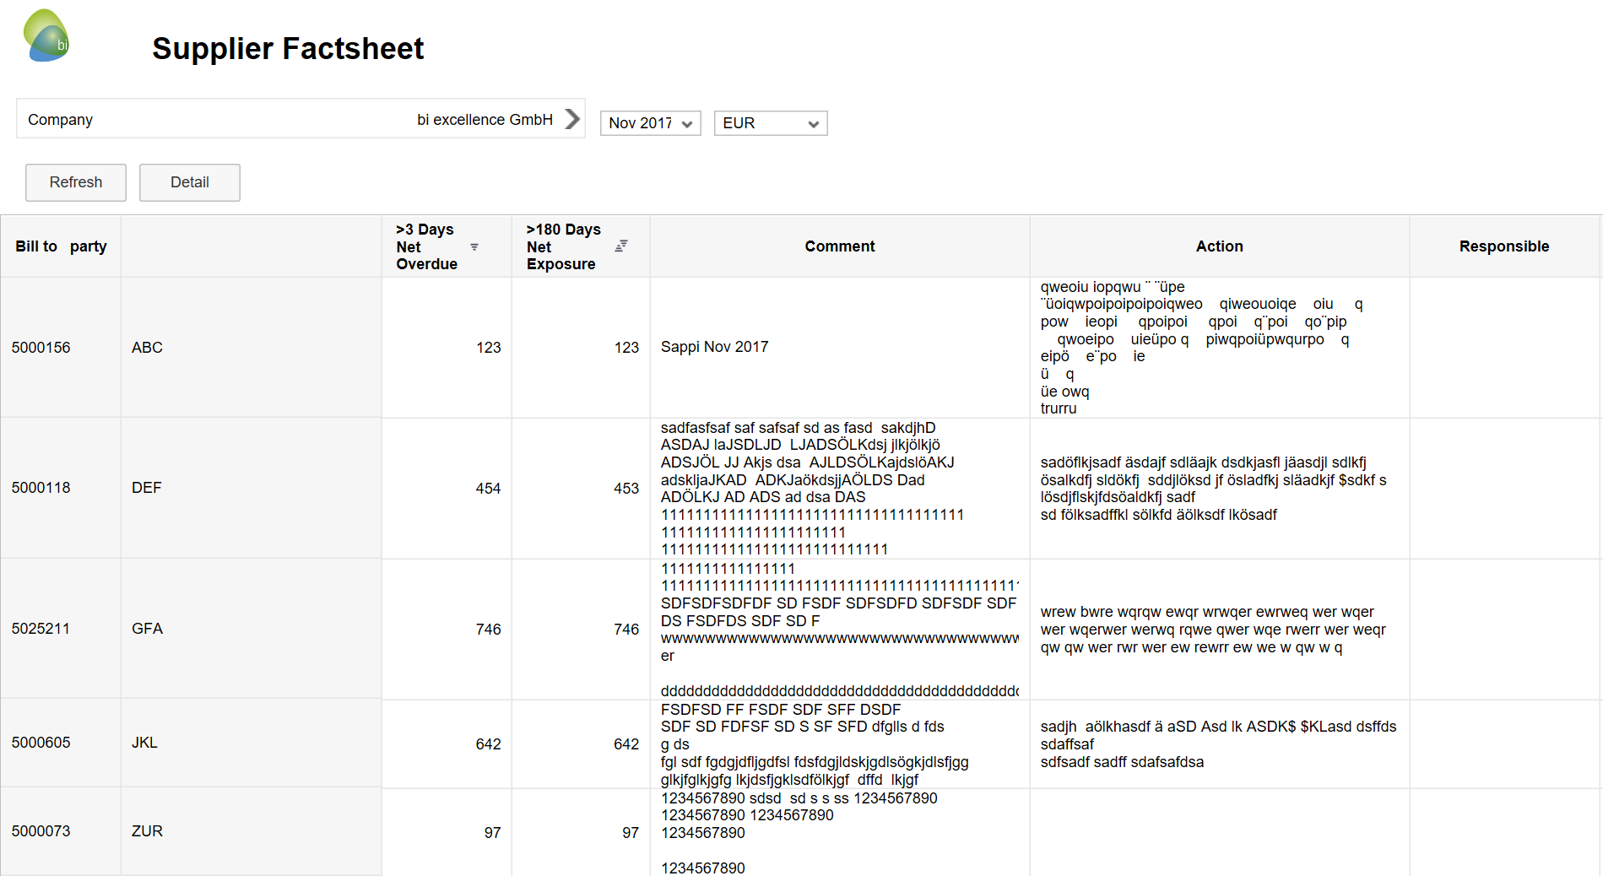Click the Action column header

(x=1219, y=246)
